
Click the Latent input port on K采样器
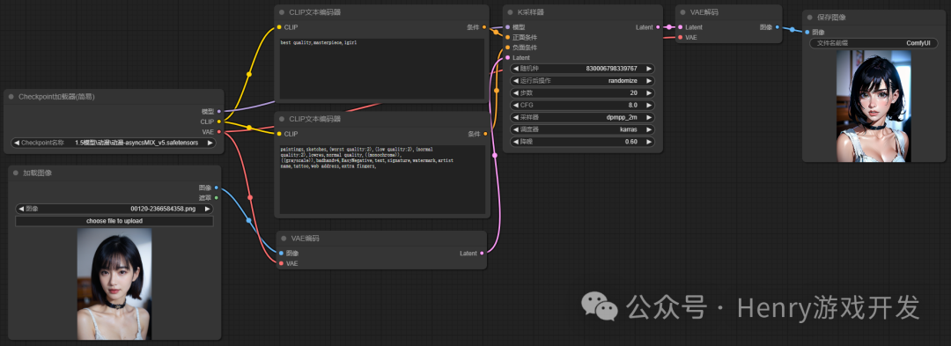click(x=508, y=57)
